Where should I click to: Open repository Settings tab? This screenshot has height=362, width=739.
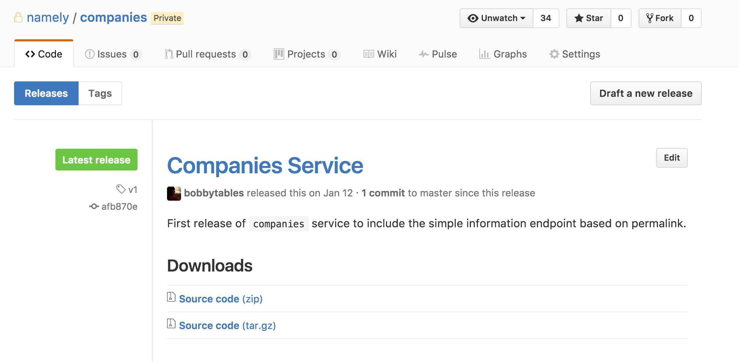tap(575, 54)
